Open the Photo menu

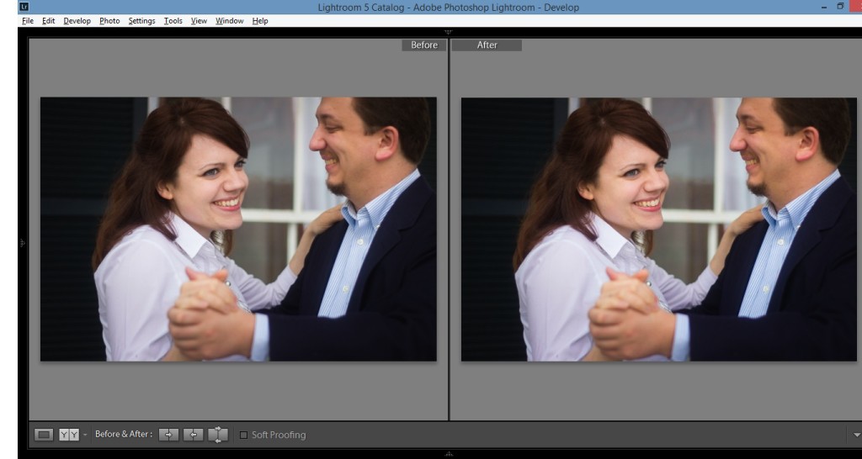[109, 20]
